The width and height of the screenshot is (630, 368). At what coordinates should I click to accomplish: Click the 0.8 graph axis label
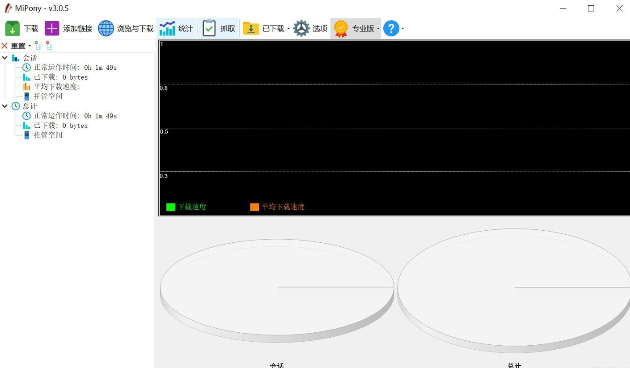coord(164,88)
